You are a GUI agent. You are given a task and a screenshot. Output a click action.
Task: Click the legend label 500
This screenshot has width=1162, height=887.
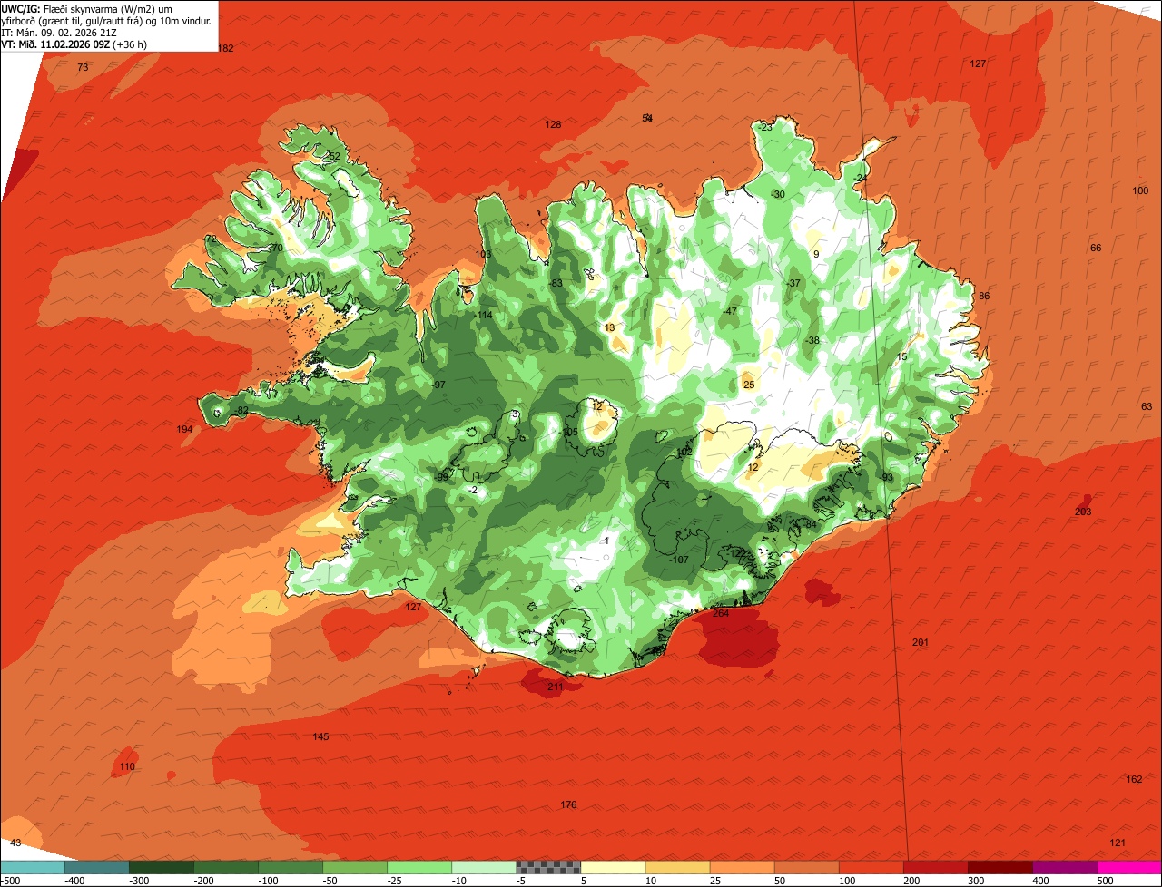click(x=1105, y=881)
